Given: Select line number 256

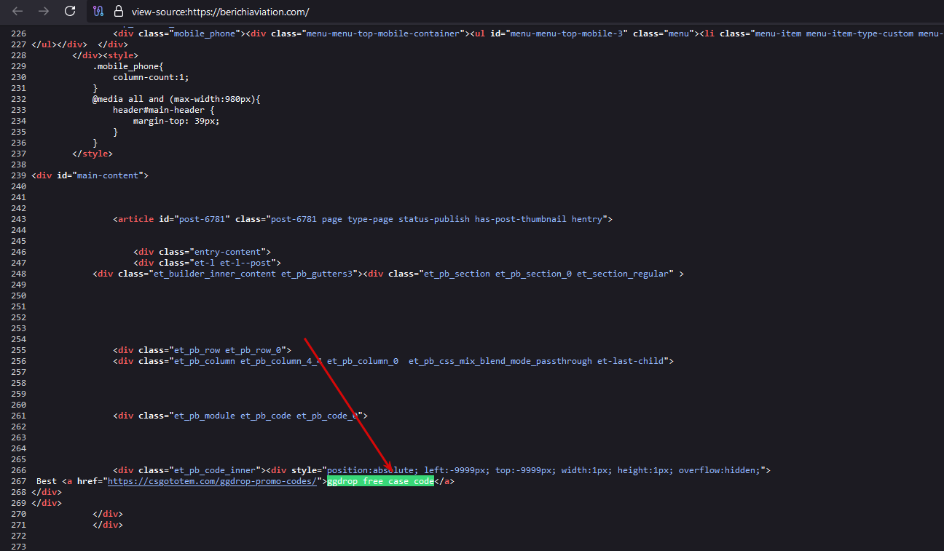Looking at the screenshot, I should click(17, 361).
